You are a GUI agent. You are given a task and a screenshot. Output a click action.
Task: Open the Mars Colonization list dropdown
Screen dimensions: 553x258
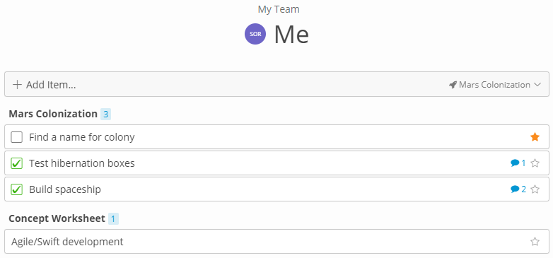(495, 85)
